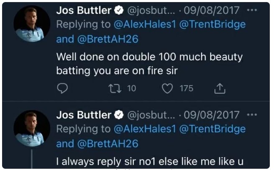Open the second tweet's three-dot menu
The height and width of the screenshot is (170, 274).
(x=252, y=114)
